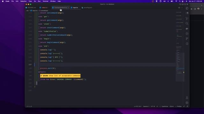This screenshot has height=114, width=204.
Task: Click the Wi-Fi icon in menu bar
Action: 176,1
